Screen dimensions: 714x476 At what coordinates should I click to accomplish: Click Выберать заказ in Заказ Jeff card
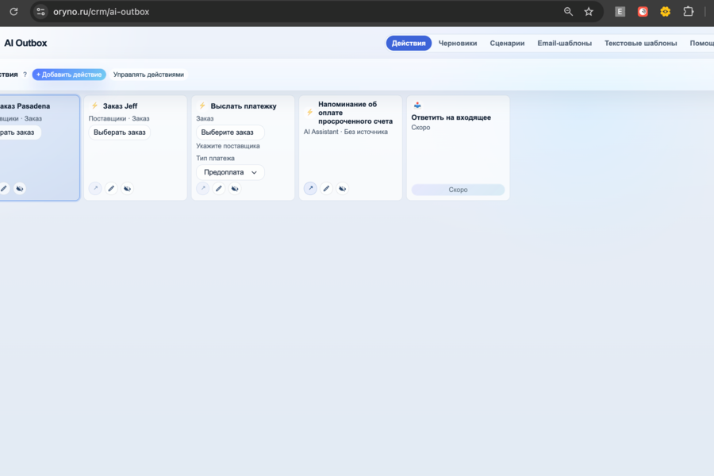[x=119, y=132]
